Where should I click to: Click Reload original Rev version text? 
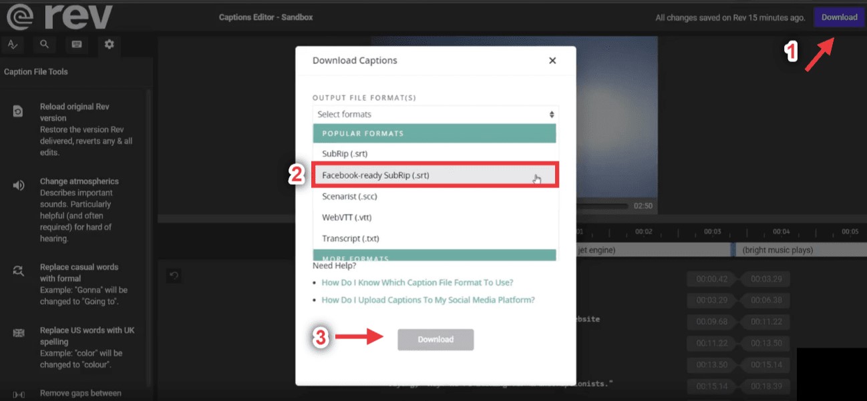[75, 112]
